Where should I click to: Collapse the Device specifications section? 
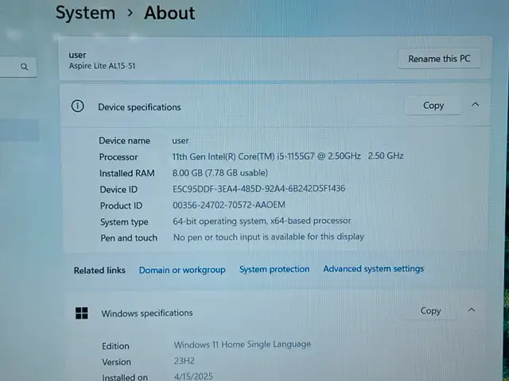tap(475, 104)
